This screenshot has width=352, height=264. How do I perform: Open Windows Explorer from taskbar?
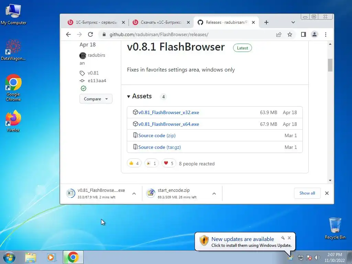pos(31,257)
